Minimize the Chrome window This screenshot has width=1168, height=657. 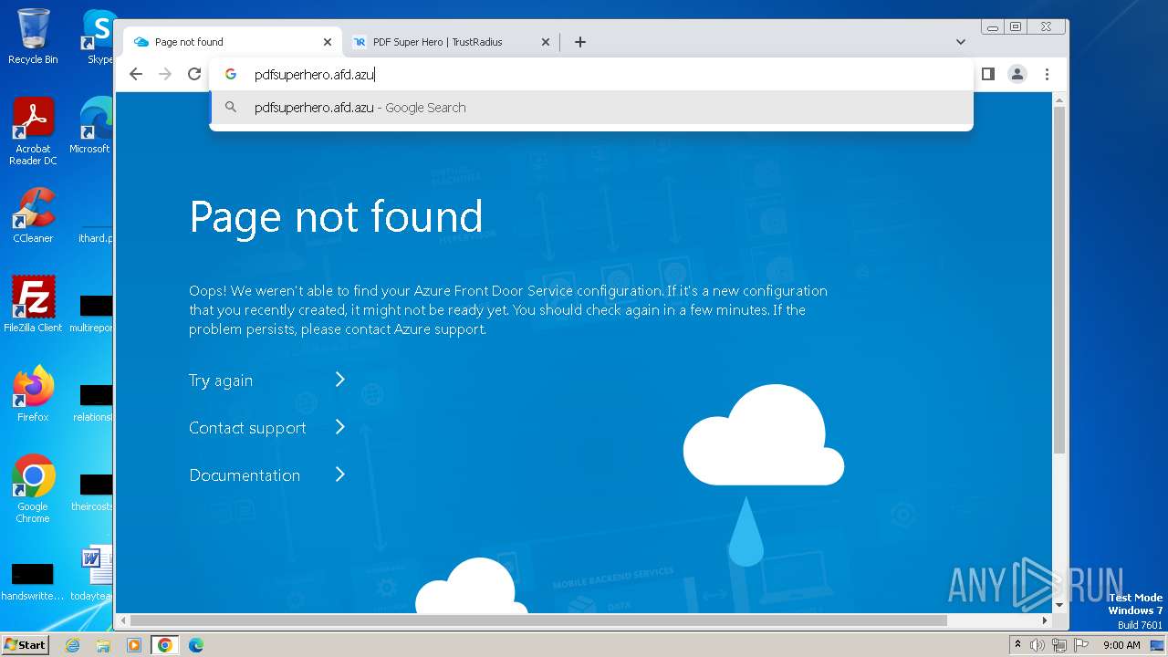[993, 27]
